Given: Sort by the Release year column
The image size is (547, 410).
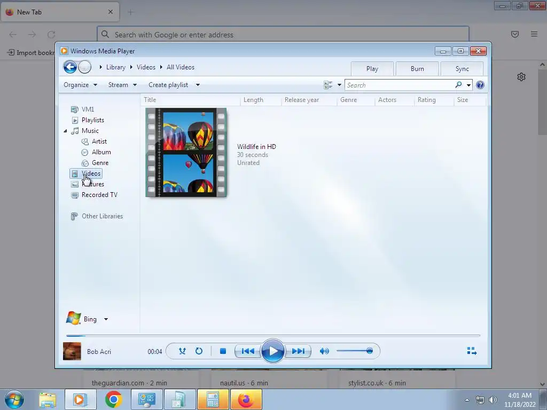Looking at the screenshot, I should click(309, 100).
